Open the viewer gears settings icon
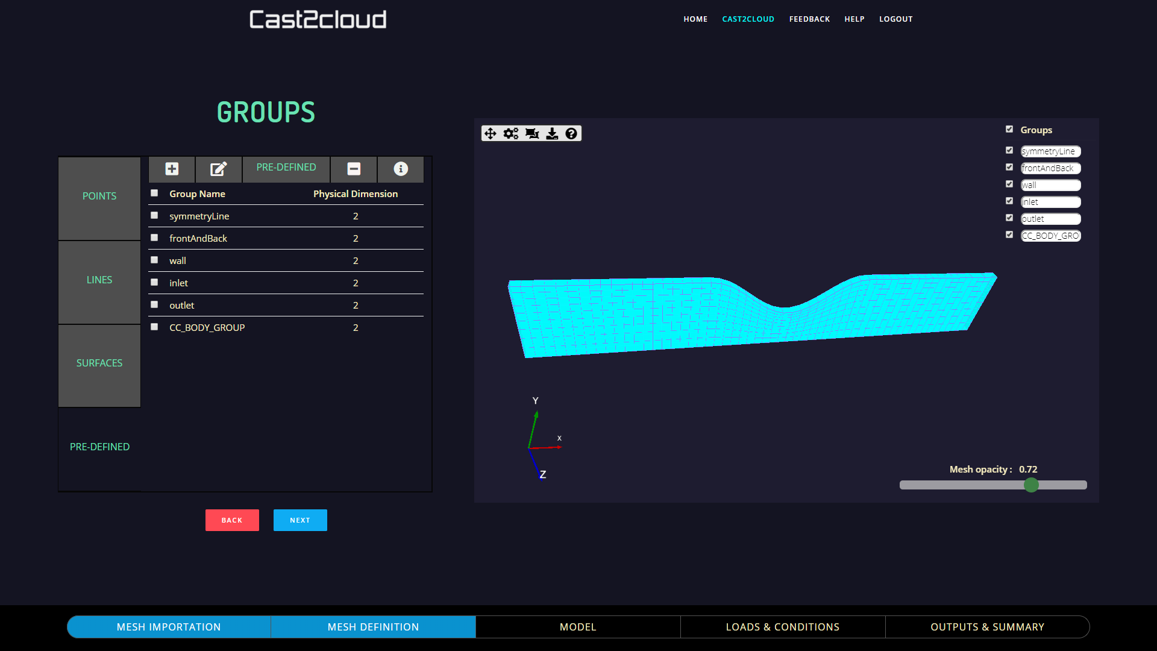The image size is (1157, 651). point(511,134)
